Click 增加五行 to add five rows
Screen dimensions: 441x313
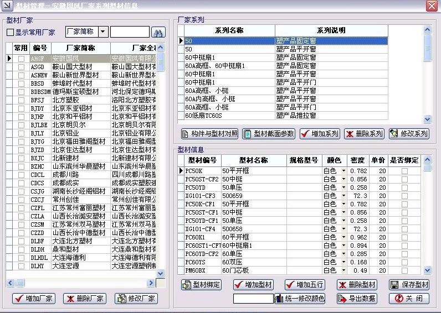click(x=305, y=285)
